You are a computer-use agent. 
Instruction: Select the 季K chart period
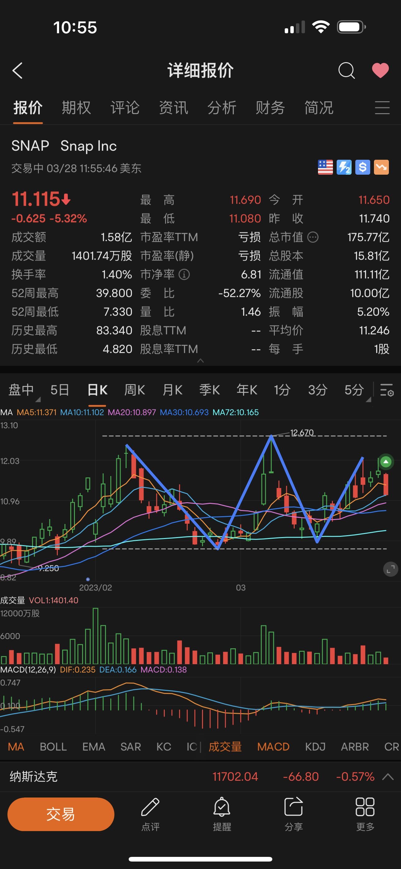[209, 390]
